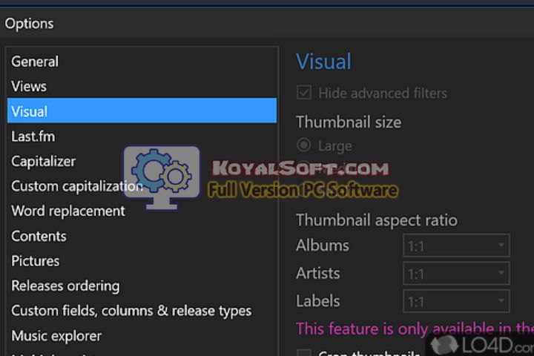Screen dimensions: 534x356
Task: Click the Labels label text
Action: (318, 301)
